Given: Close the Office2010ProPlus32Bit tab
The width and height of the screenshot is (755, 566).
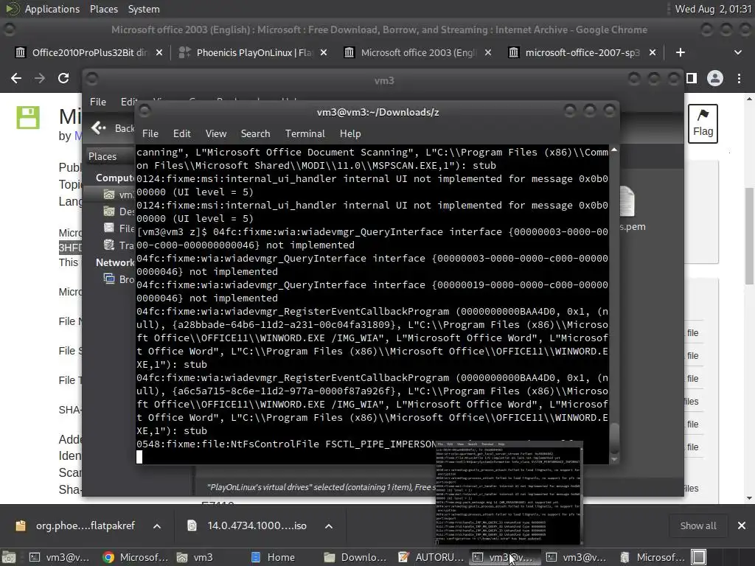Looking at the screenshot, I should 159,52.
